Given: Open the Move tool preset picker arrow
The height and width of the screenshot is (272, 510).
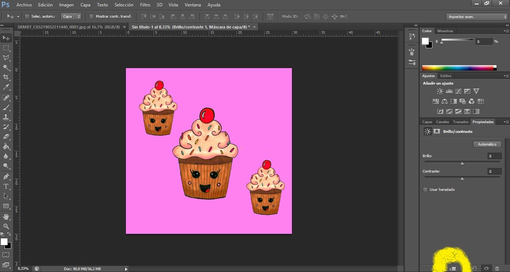Looking at the screenshot, I should [18, 17].
